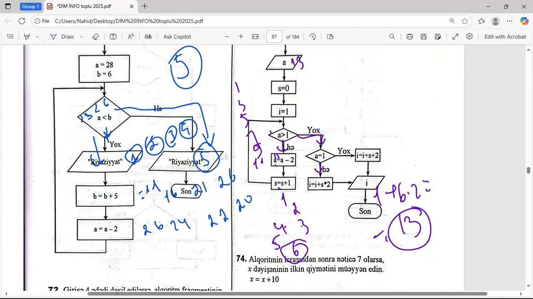
Task: Start Read aloud
Action: 131,37
